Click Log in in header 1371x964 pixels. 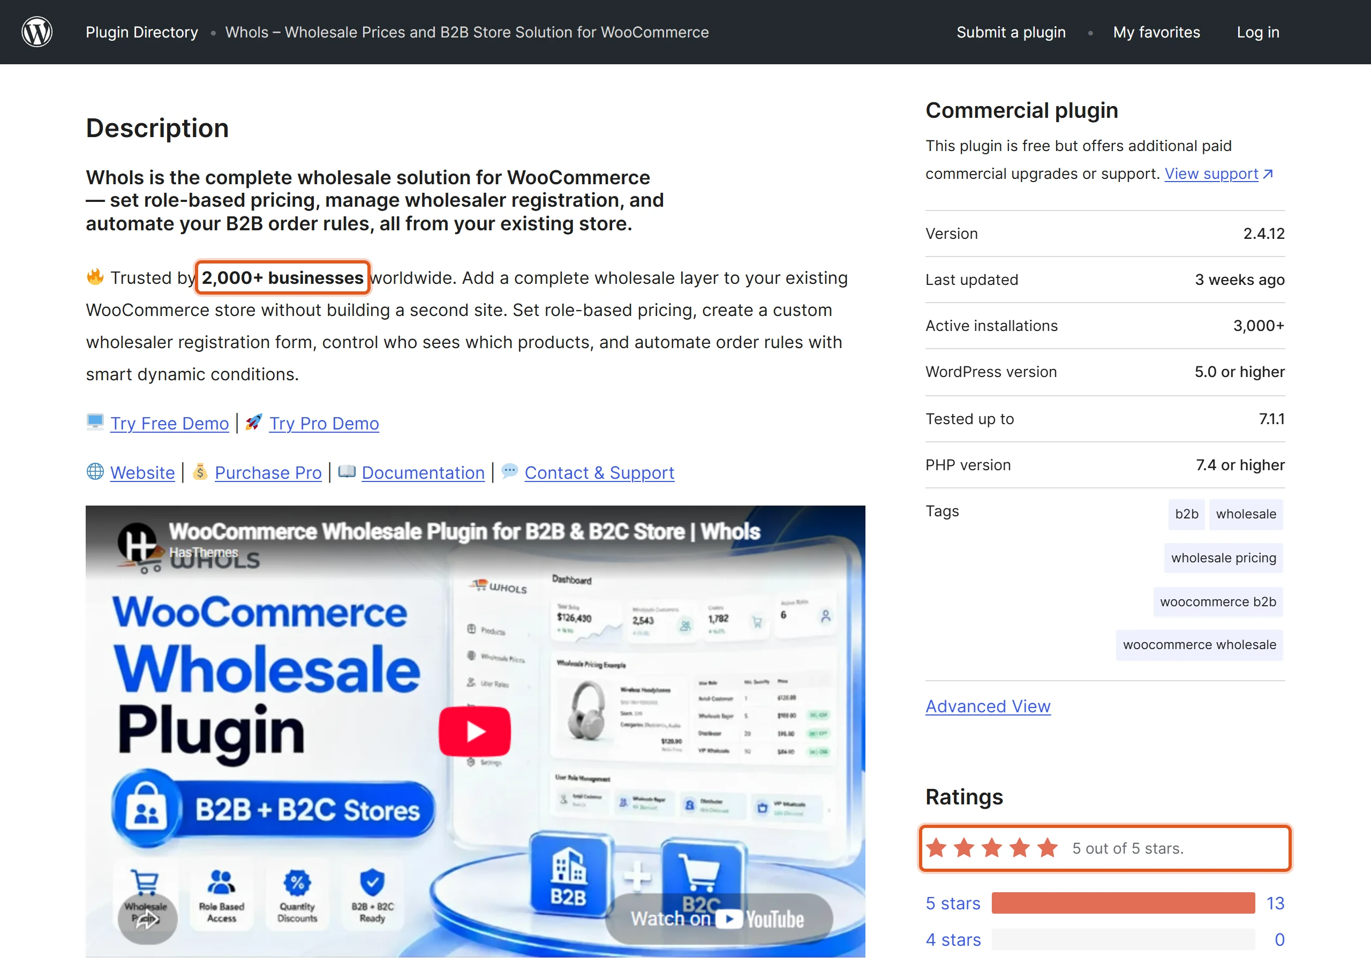[1257, 32]
